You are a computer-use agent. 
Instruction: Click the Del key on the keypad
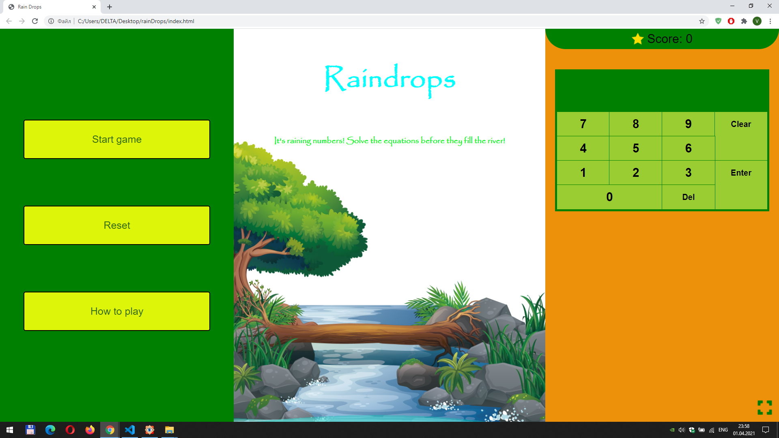click(x=689, y=197)
